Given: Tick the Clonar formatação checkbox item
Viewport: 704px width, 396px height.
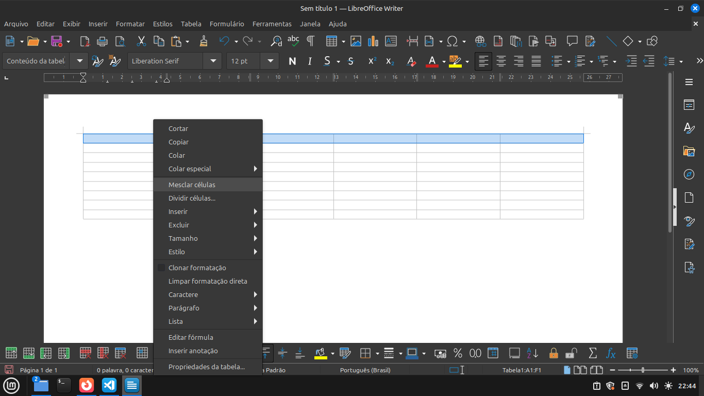Looking at the screenshot, I should click(208, 268).
